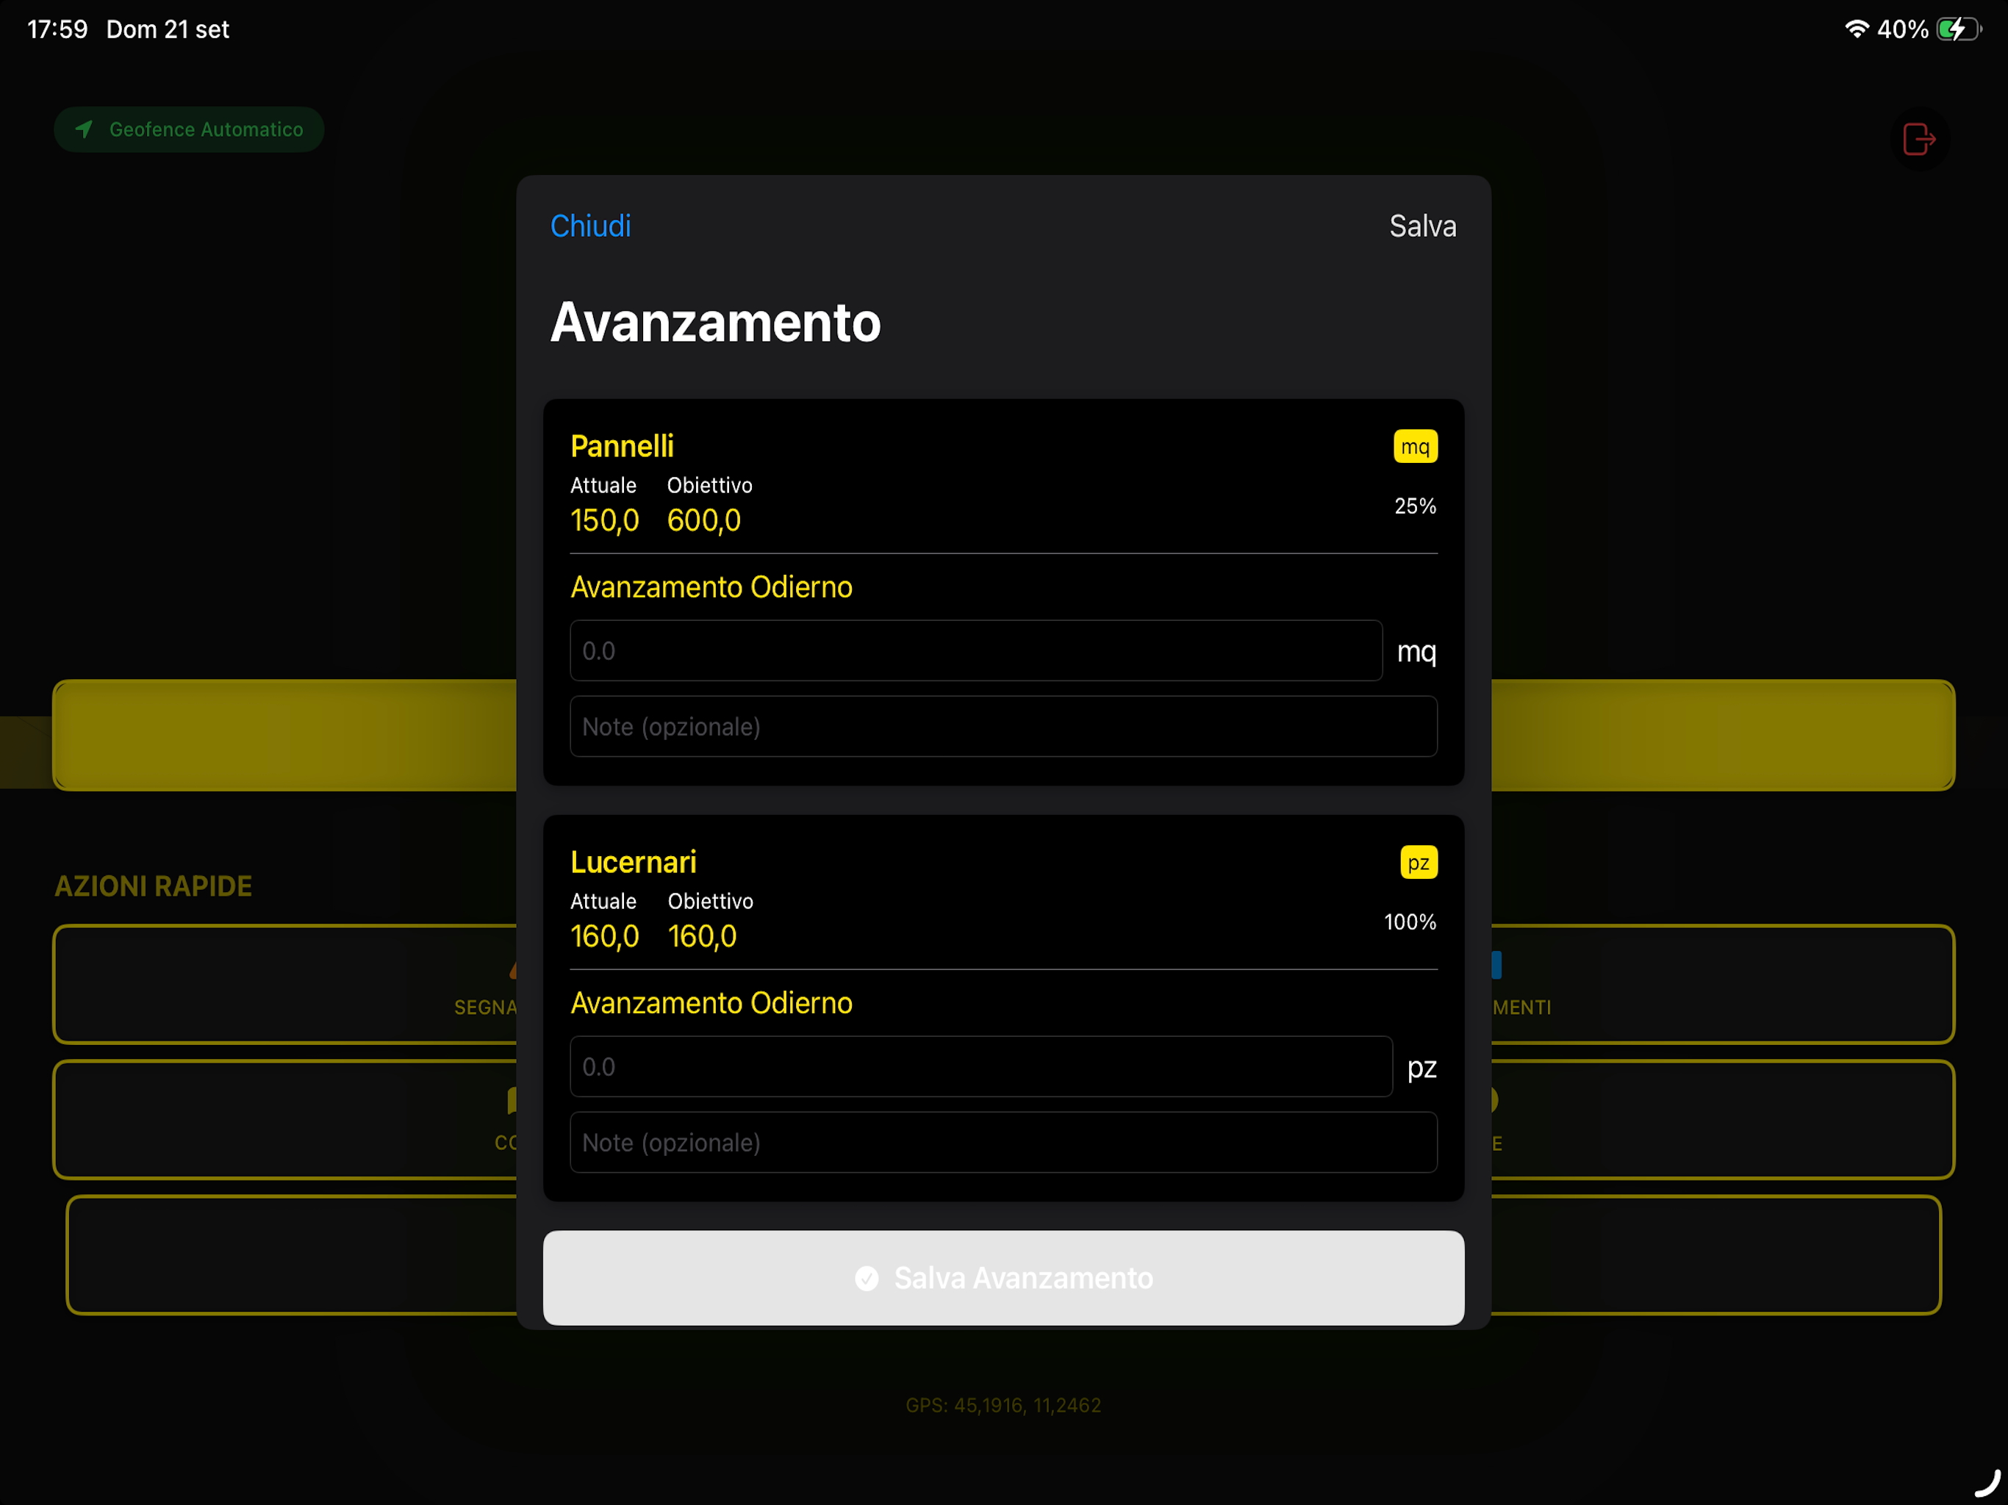
Task: Tap the 100% progress label
Action: (x=1409, y=922)
